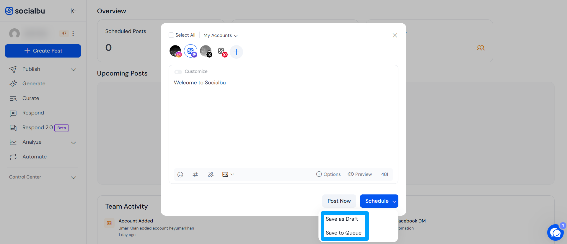
Task: Check the Select All checkbox
Action: tap(171, 35)
